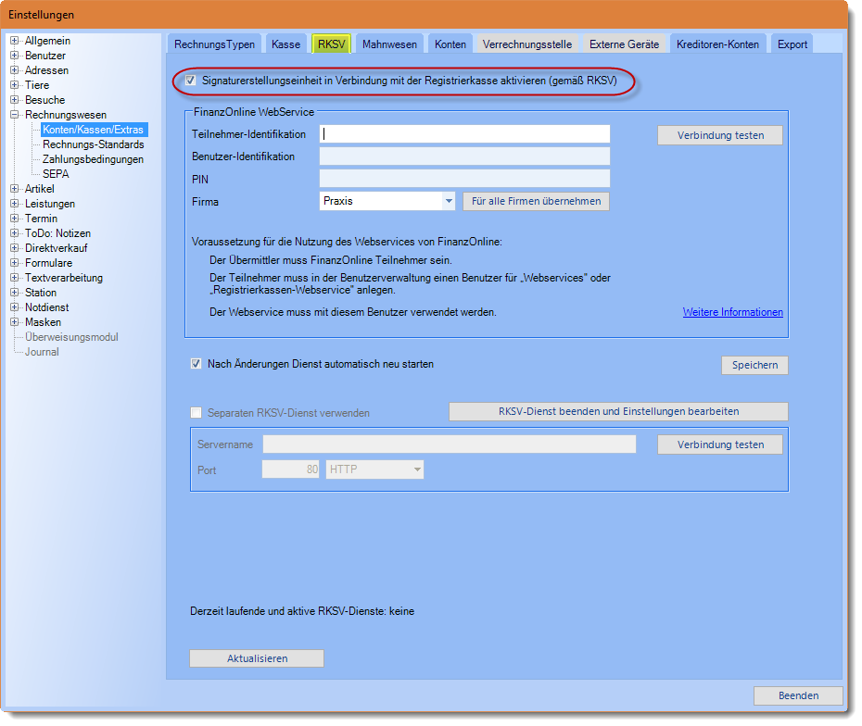Viewport: 862px width, 726px height.
Task: Collapse the Rechnungswesen tree node
Action: pos(15,115)
